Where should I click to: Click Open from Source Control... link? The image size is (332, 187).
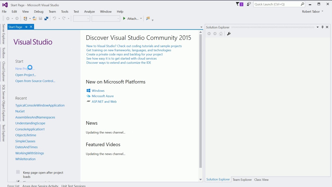click(35, 81)
